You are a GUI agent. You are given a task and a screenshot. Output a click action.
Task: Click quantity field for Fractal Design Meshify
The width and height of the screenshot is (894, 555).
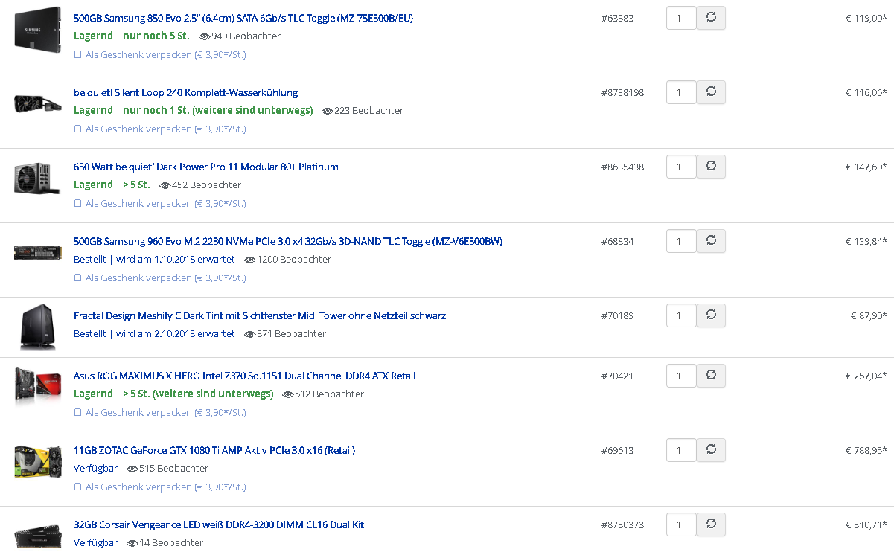[x=681, y=315]
